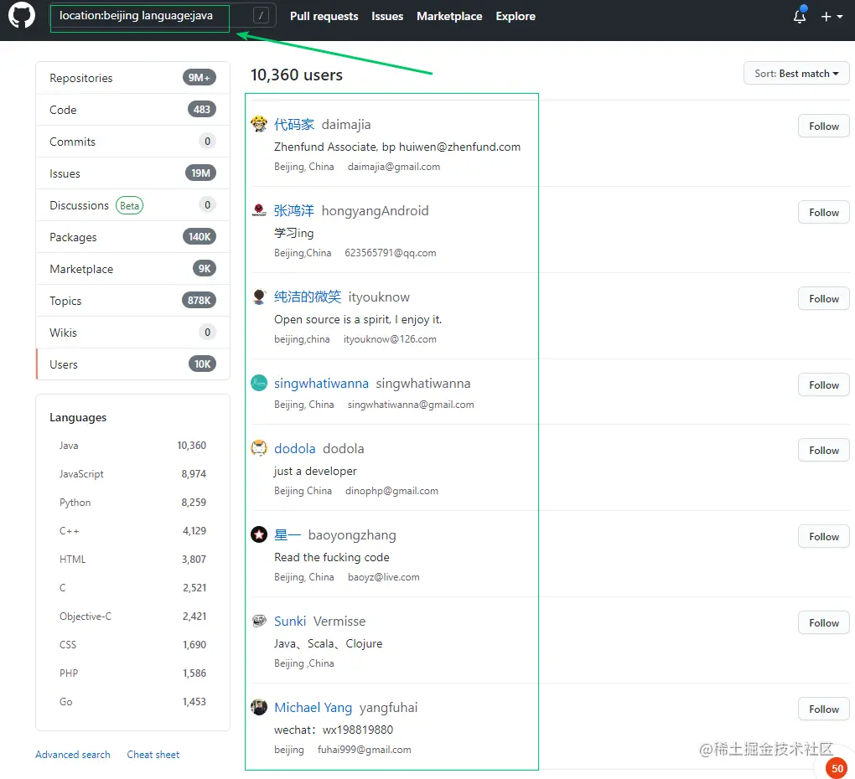Open Advanced search link
The height and width of the screenshot is (779, 855).
(73, 755)
